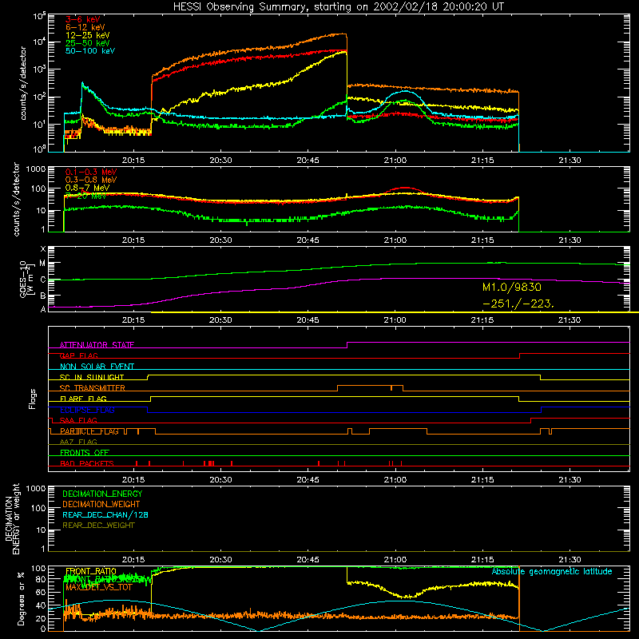639x639 pixels.
Task: Click the MAX_DET_VS_TOT legend label
Action: coord(99,587)
